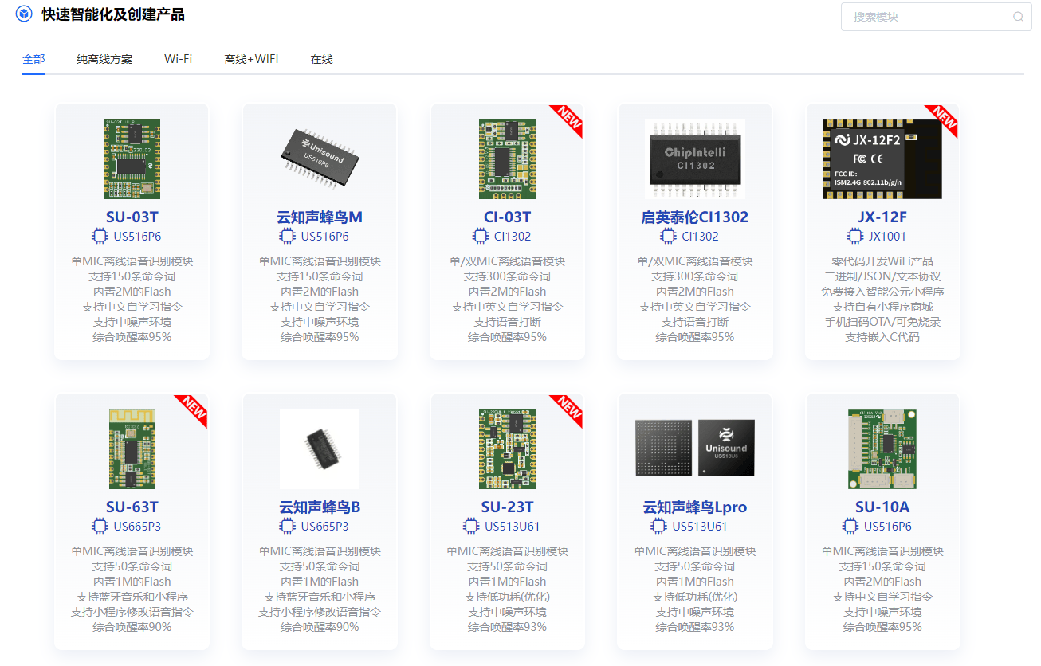Select the chip icon next to CI-03T's CI1302 label

click(x=480, y=236)
